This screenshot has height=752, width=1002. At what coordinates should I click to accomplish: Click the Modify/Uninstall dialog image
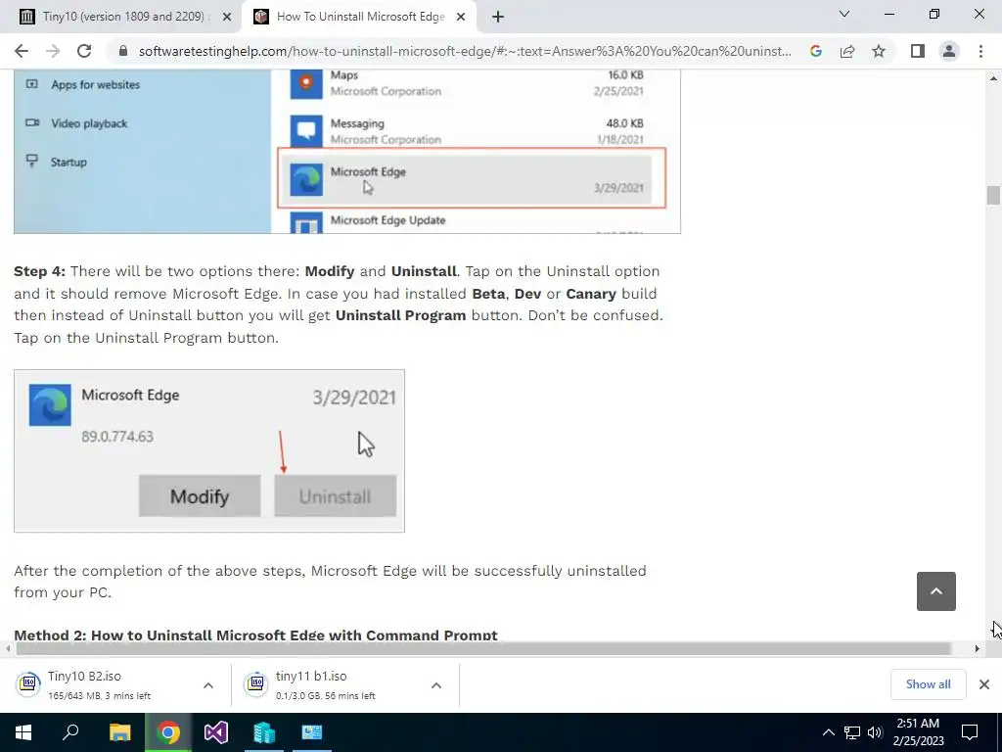point(209,450)
